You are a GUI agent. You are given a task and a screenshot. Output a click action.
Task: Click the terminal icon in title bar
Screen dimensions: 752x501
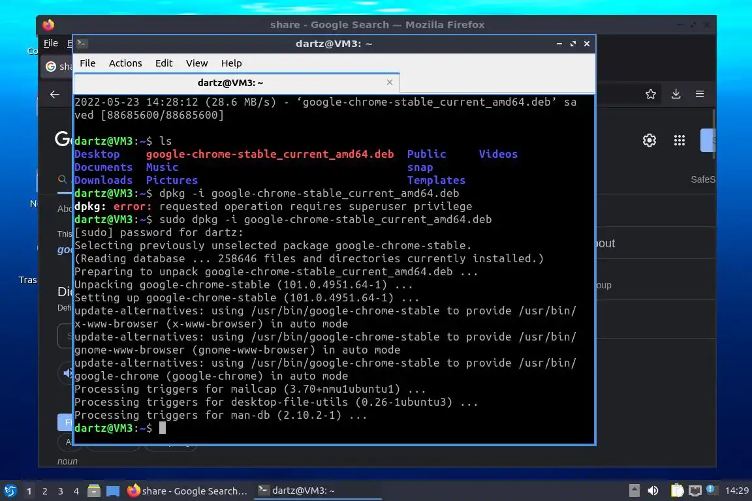pos(82,44)
